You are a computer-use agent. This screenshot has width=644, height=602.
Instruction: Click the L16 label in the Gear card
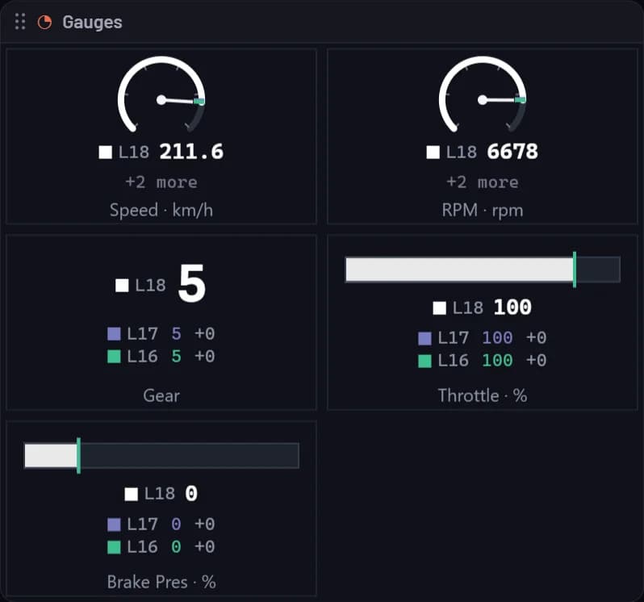tap(142, 357)
